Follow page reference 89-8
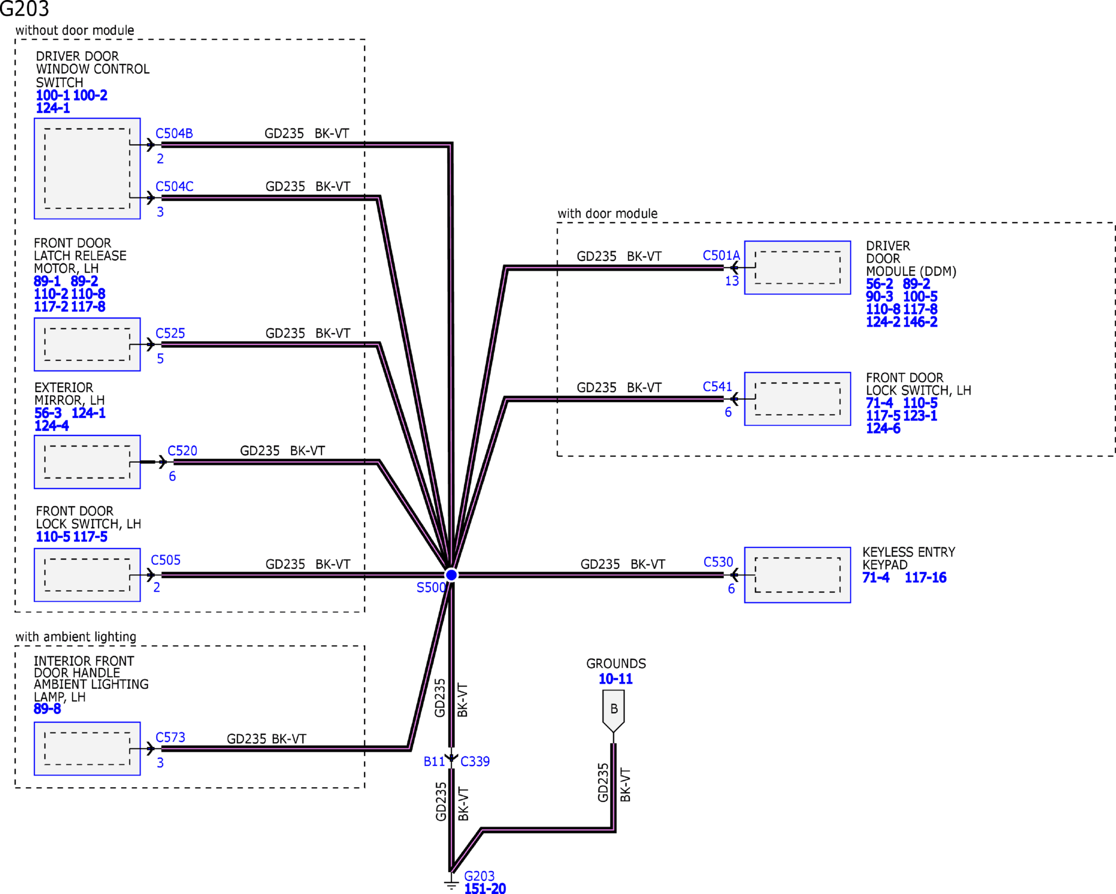This screenshot has width=1116, height=894. click(x=47, y=709)
